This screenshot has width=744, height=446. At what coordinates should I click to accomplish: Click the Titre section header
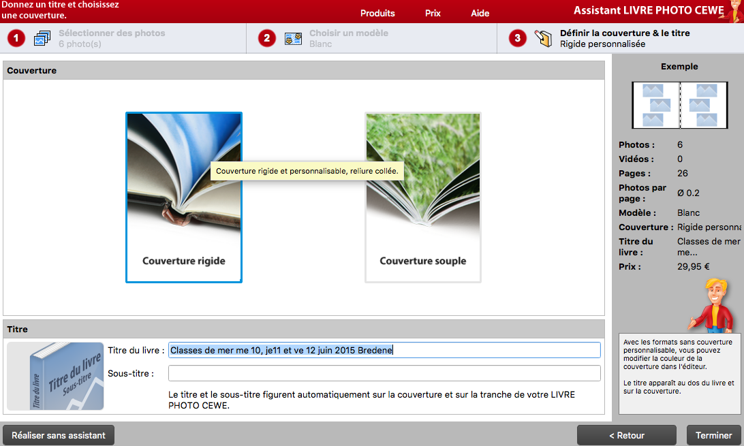(x=304, y=329)
